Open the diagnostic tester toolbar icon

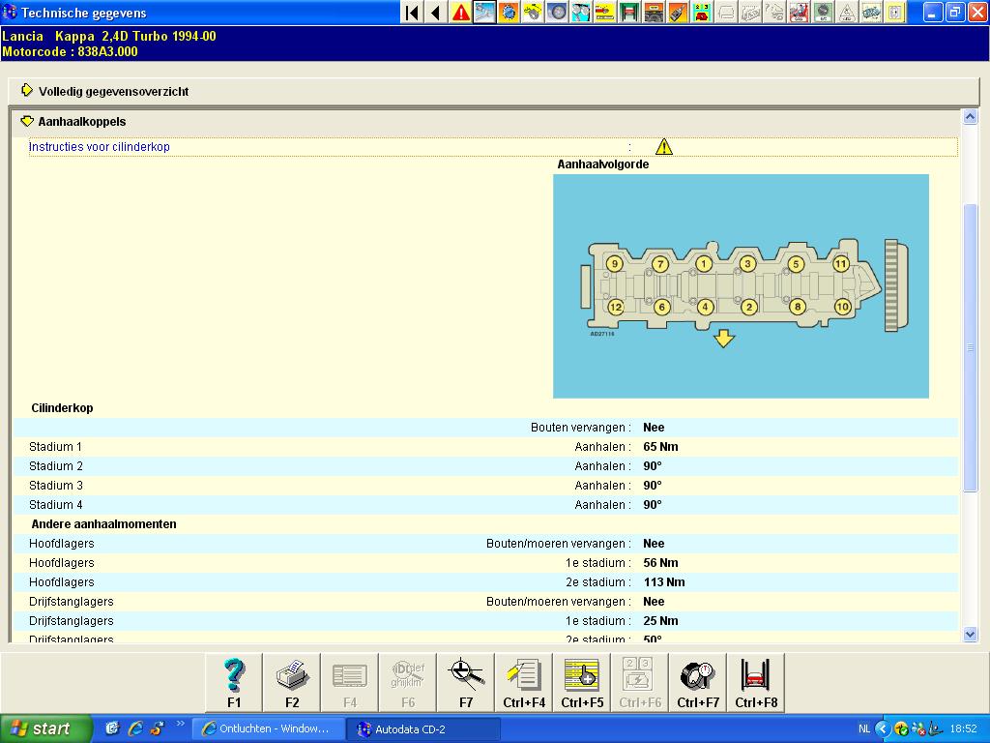click(x=677, y=12)
